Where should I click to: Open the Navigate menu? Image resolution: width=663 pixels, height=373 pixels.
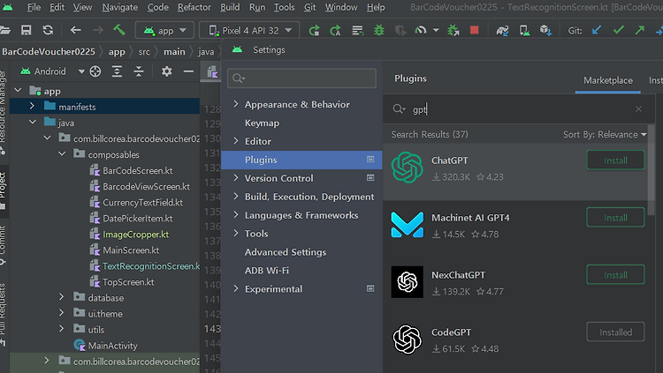click(x=120, y=7)
